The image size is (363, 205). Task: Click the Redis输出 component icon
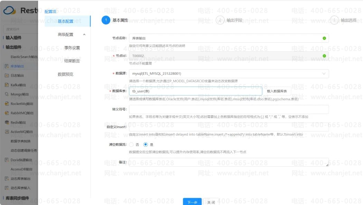[x=7, y=122]
